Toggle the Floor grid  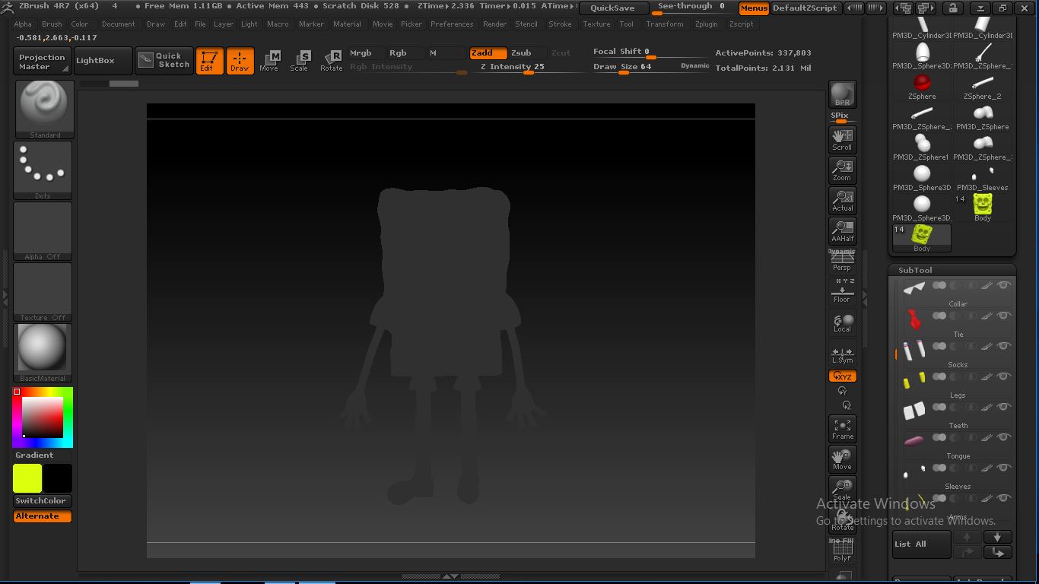842,291
